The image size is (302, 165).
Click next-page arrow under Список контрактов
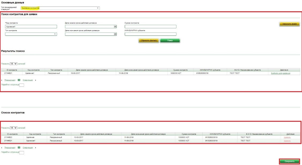point(35,148)
